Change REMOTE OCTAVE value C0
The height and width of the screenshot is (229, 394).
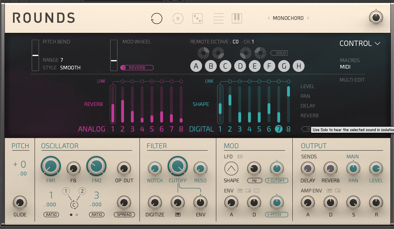click(x=235, y=42)
